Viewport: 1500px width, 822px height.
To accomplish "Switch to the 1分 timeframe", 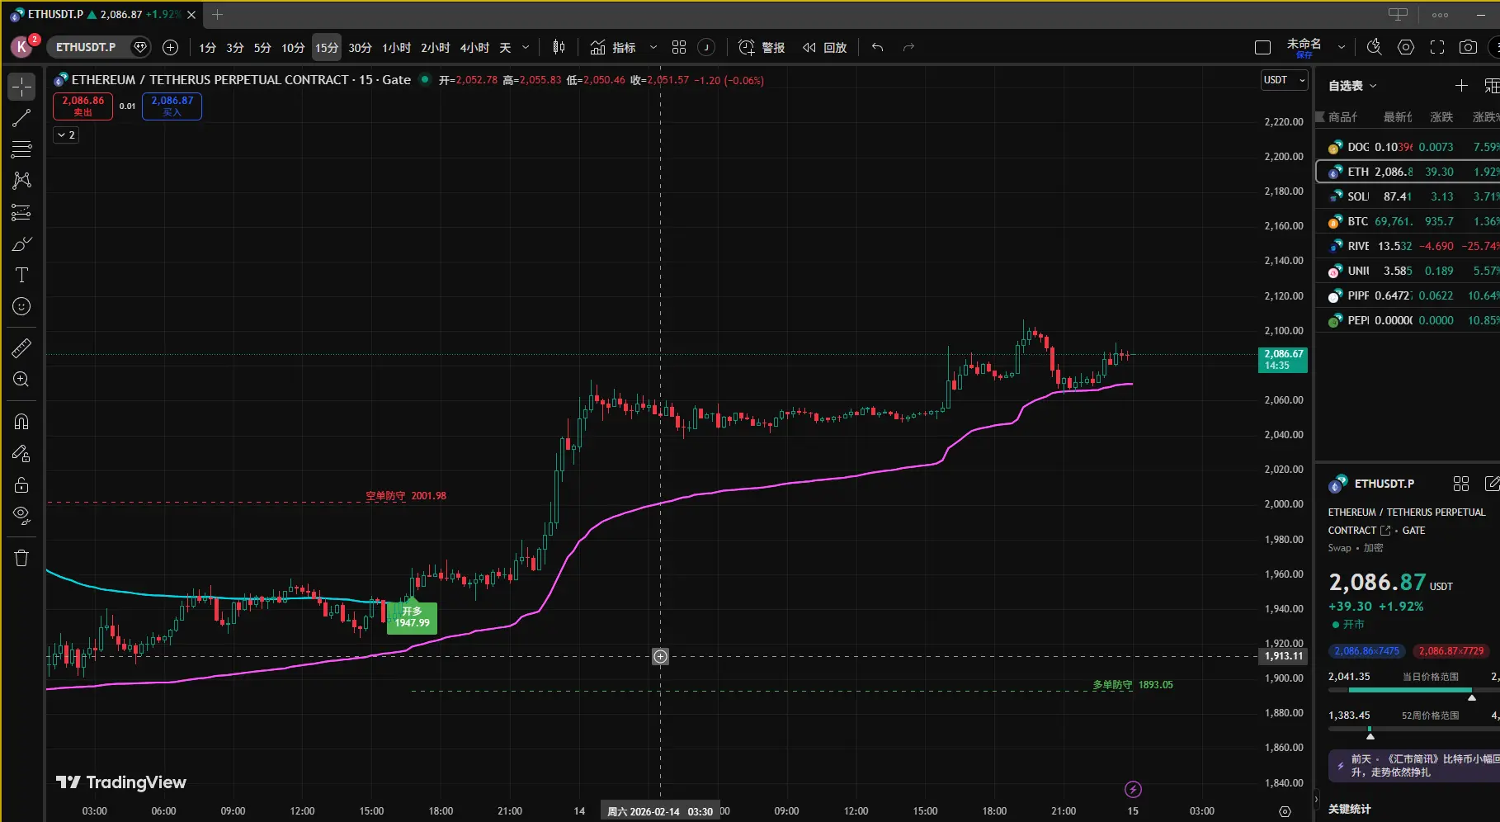I will point(207,47).
